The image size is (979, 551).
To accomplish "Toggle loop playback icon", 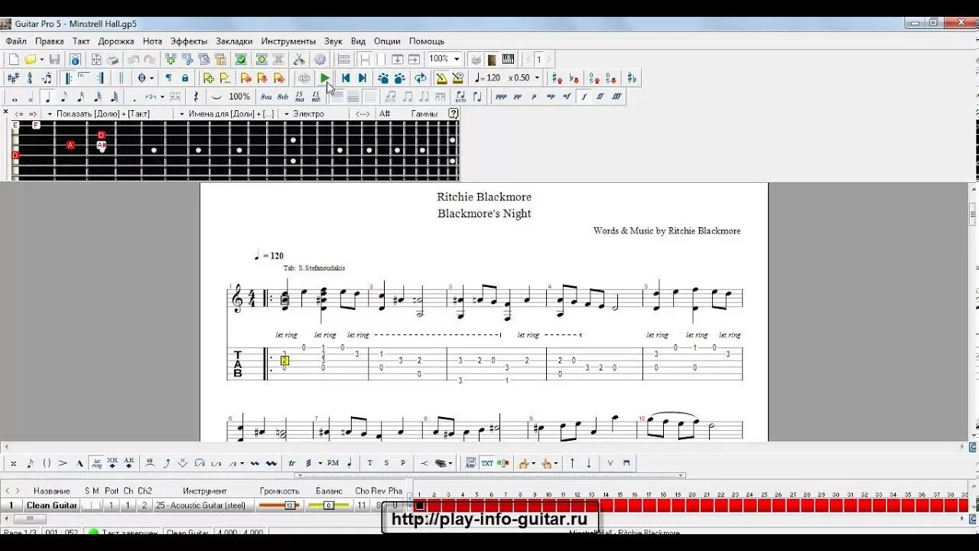I will coord(420,78).
